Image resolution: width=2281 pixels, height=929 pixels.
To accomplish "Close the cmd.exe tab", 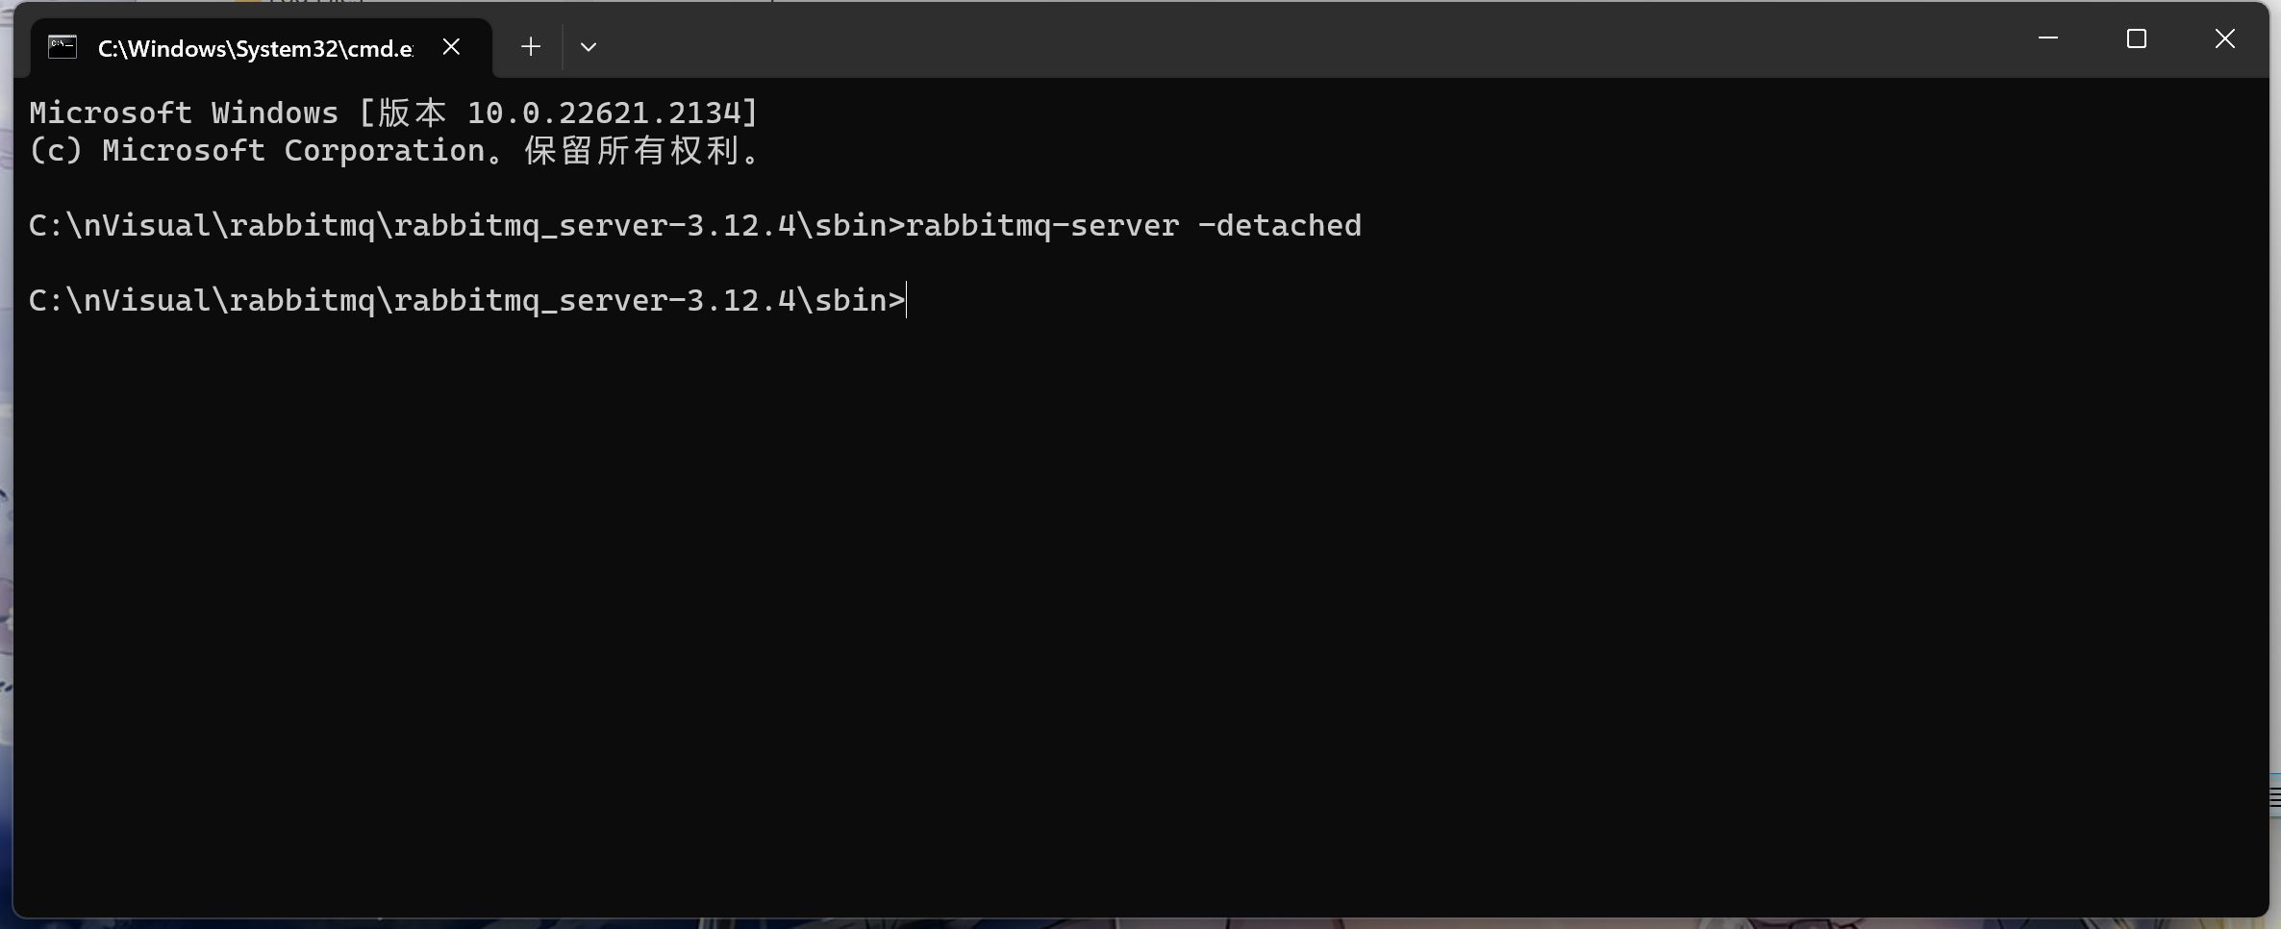I will (x=451, y=46).
